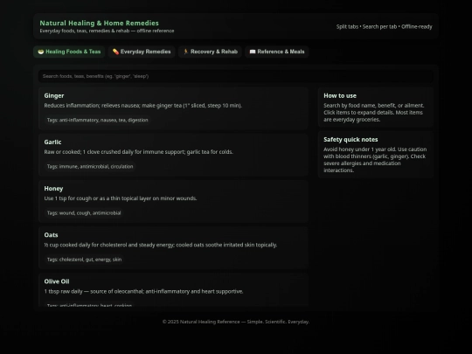This screenshot has width=472, height=354.
Task: Click the 'Split tabs • Search per tab' header note
Action: [384, 27]
